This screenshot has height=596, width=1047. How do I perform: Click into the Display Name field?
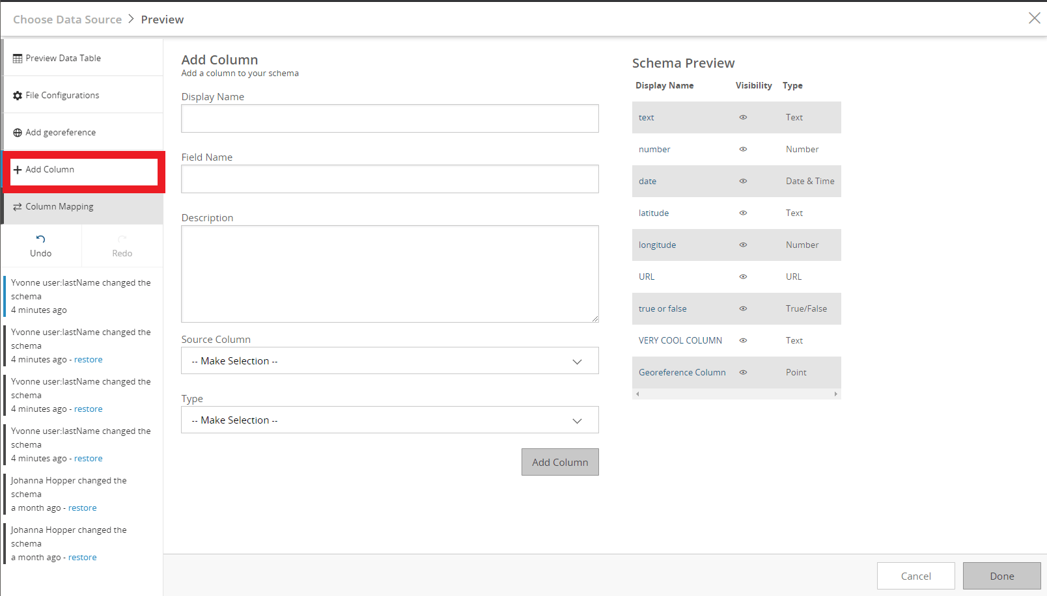coord(389,118)
